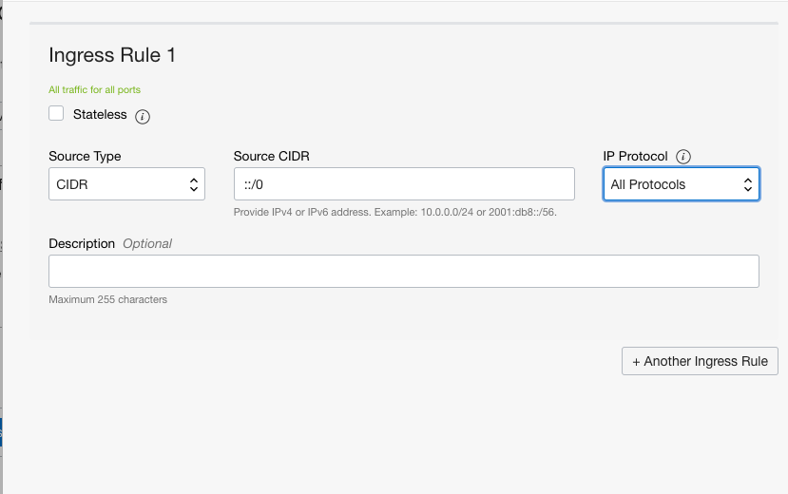Click the IPv4 or IPv6 example hint text
The width and height of the screenshot is (788, 494).
coord(394,212)
